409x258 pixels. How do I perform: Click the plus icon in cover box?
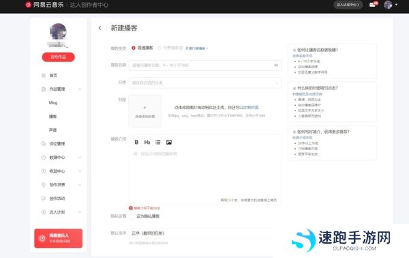pyautogui.click(x=145, y=107)
